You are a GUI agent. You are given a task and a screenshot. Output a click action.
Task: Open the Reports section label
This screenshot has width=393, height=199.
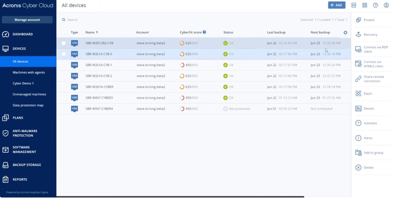tap(20, 180)
